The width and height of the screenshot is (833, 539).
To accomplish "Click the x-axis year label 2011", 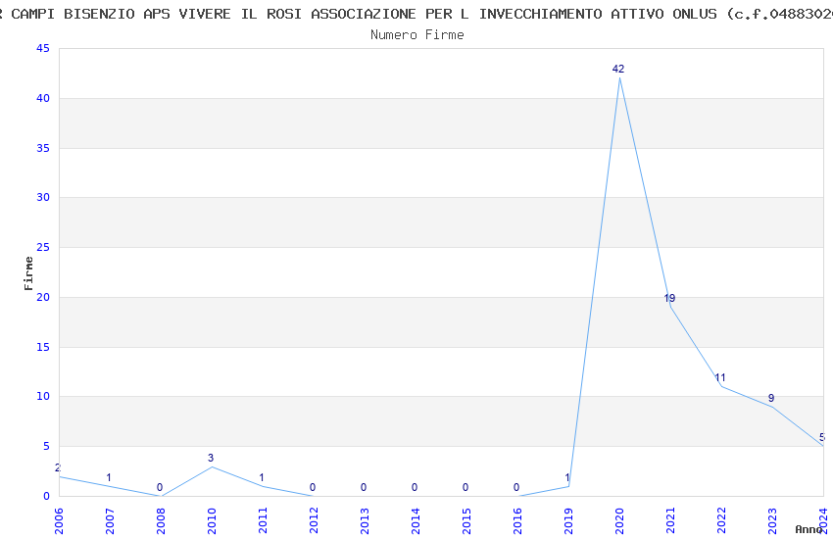I will point(263,521).
